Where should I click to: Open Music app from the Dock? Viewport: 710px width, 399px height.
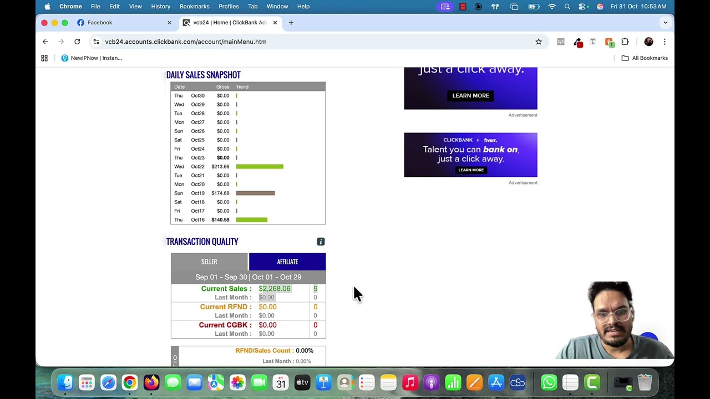point(409,382)
